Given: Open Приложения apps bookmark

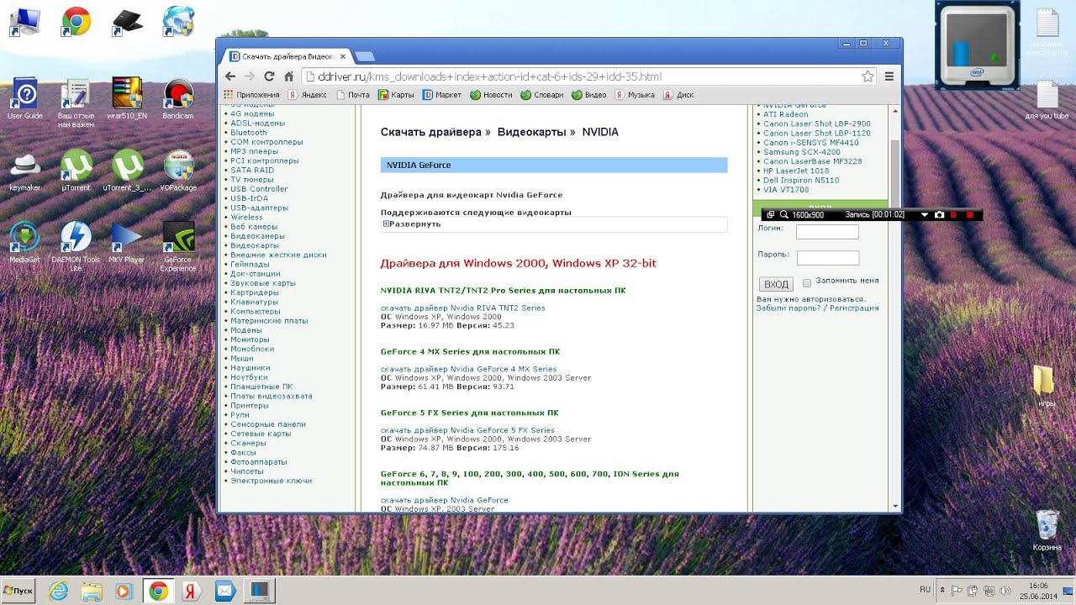Looking at the screenshot, I should click(x=251, y=95).
